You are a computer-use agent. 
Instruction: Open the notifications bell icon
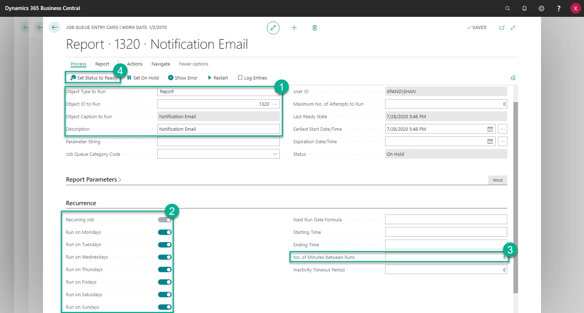pyautogui.click(x=524, y=8)
